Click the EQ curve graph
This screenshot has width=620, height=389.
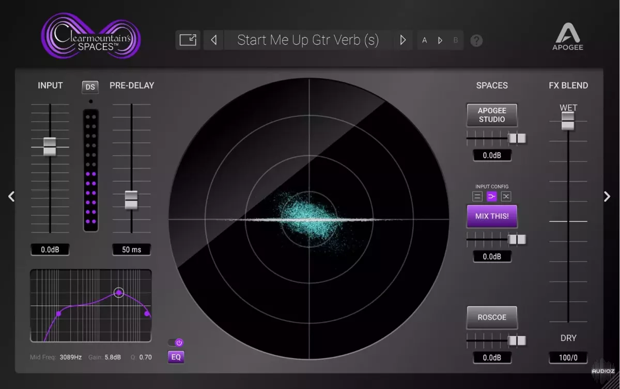(x=91, y=305)
